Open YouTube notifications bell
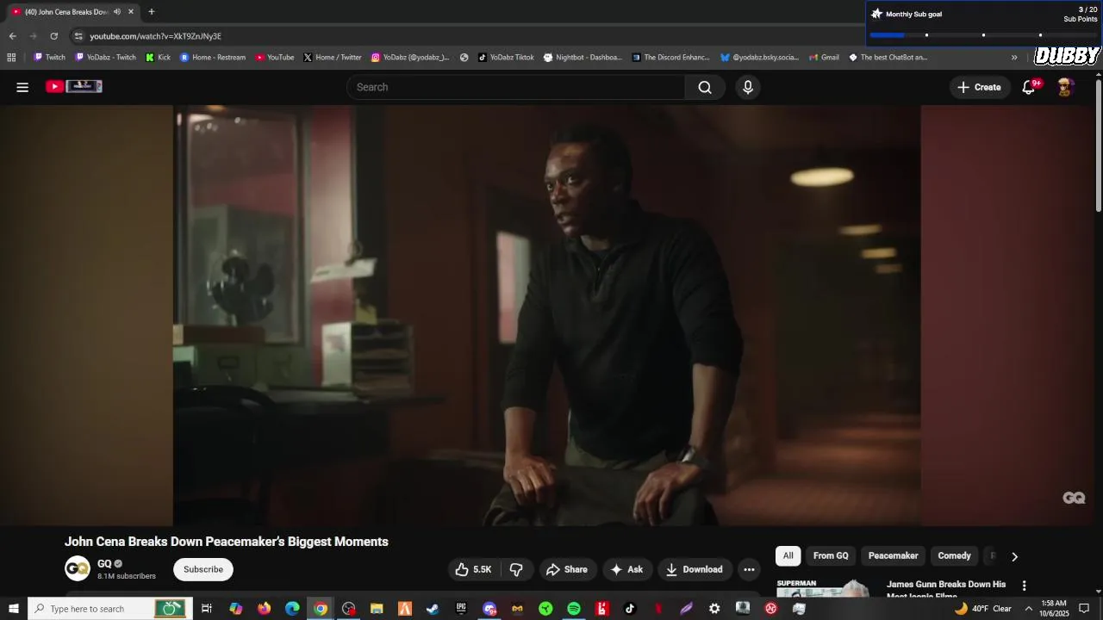1103x620 pixels. click(1029, 87)
